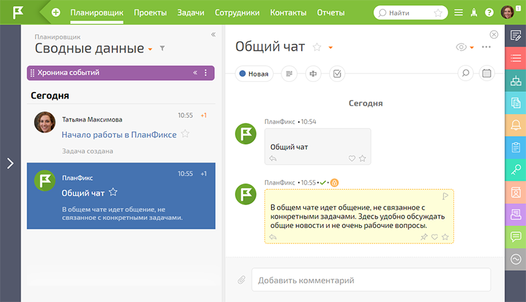The width and height of the screenshot is (526, 302).
Task: Pin the yellow 10:55 comment
Action: (x=424, y=237)
